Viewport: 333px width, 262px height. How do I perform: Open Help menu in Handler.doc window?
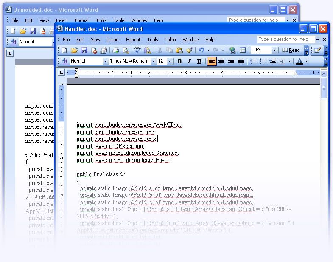point(210,40)
